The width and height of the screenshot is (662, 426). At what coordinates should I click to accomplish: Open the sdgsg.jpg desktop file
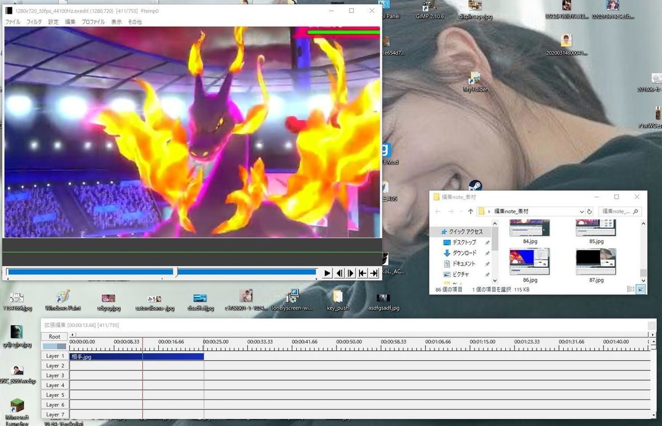pos(108,301)
